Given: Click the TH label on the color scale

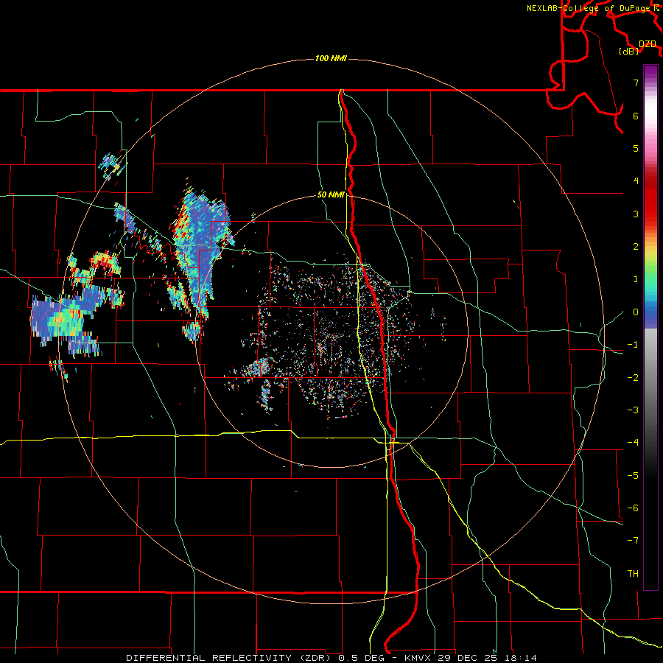Looking at the screenshot, I should pos(633,574).
